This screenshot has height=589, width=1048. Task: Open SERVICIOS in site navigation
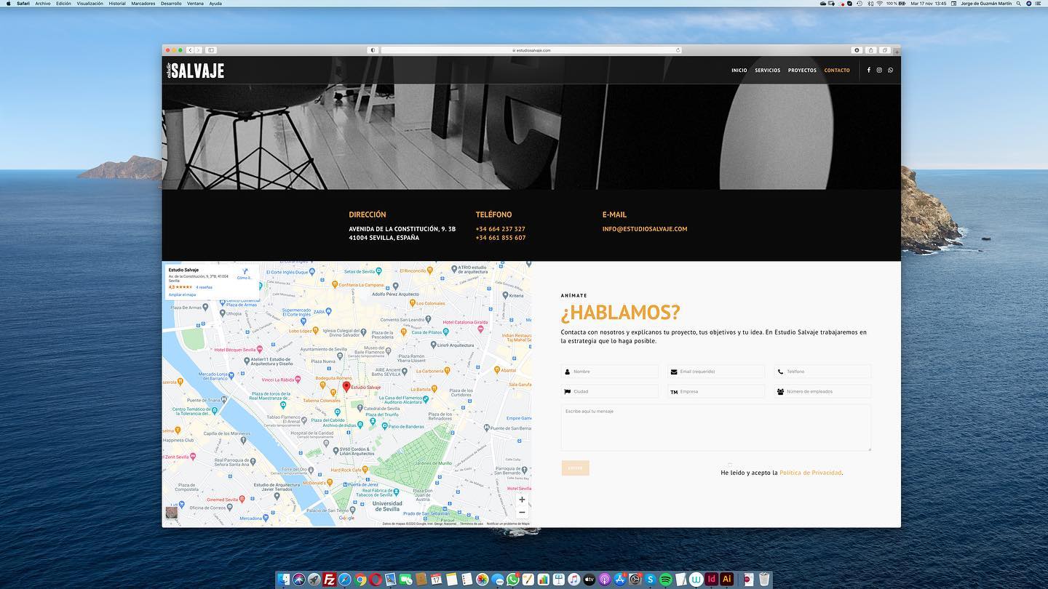tap(768, 71)
